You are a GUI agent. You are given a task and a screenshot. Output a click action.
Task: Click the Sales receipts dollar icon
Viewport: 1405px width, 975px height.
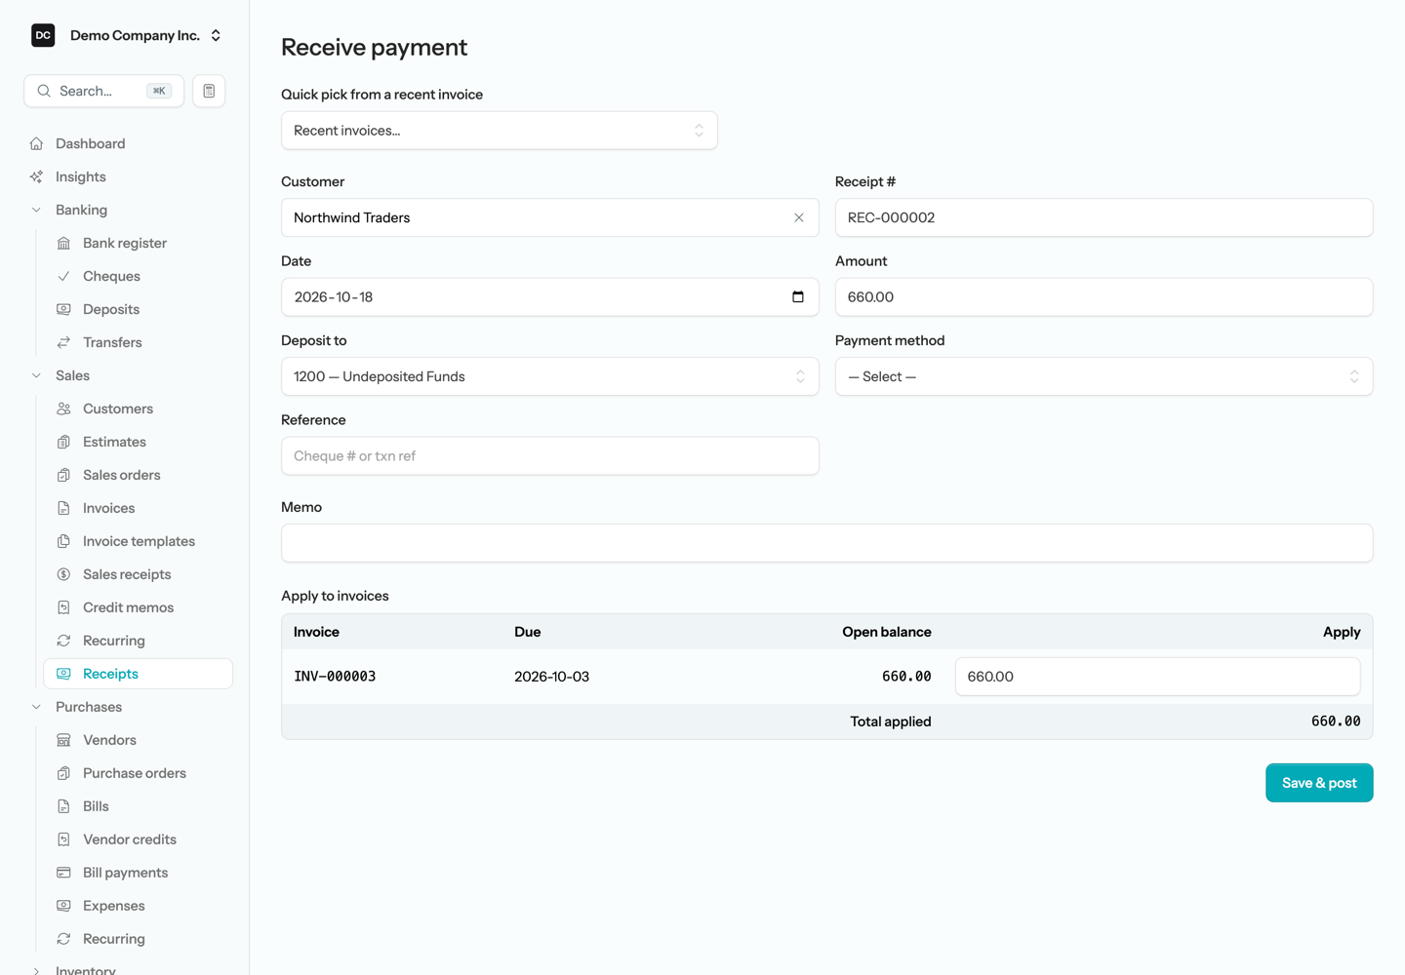[x=63, y=574]
